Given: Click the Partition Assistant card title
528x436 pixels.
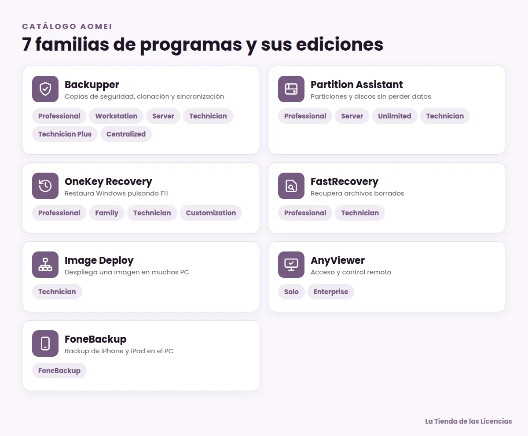Looking at the screenshot, I should (357, 85).
